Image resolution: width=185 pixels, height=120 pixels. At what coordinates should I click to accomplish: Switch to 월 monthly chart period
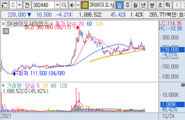tap(135, 5)
